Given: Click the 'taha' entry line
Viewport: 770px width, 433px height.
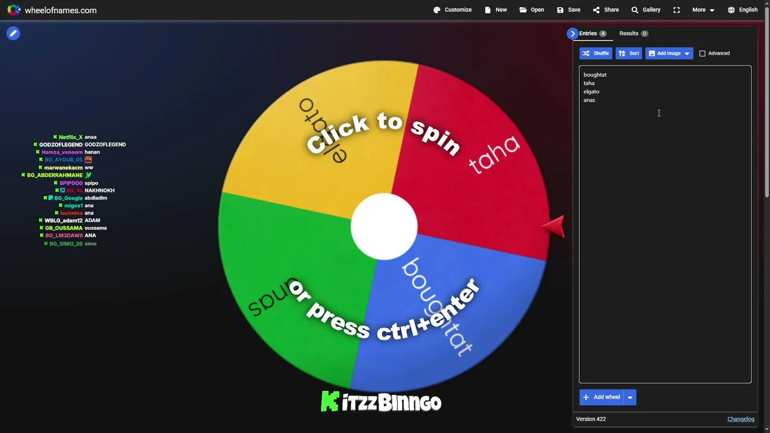Looking at the screenshot, I should coord(589,83).
